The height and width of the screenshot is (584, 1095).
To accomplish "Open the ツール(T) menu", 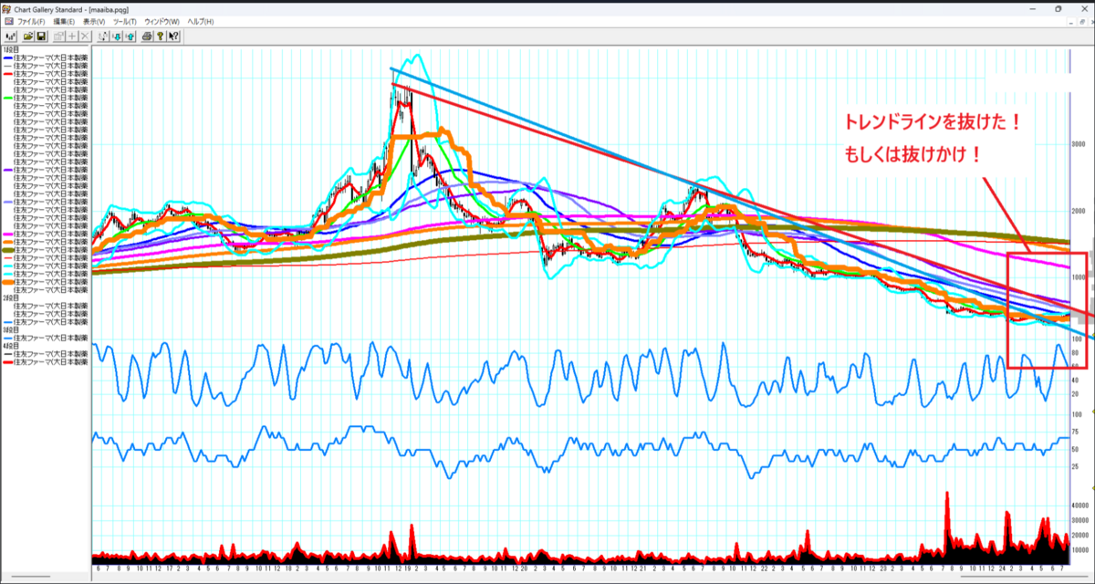I will [x=125, y=22].
